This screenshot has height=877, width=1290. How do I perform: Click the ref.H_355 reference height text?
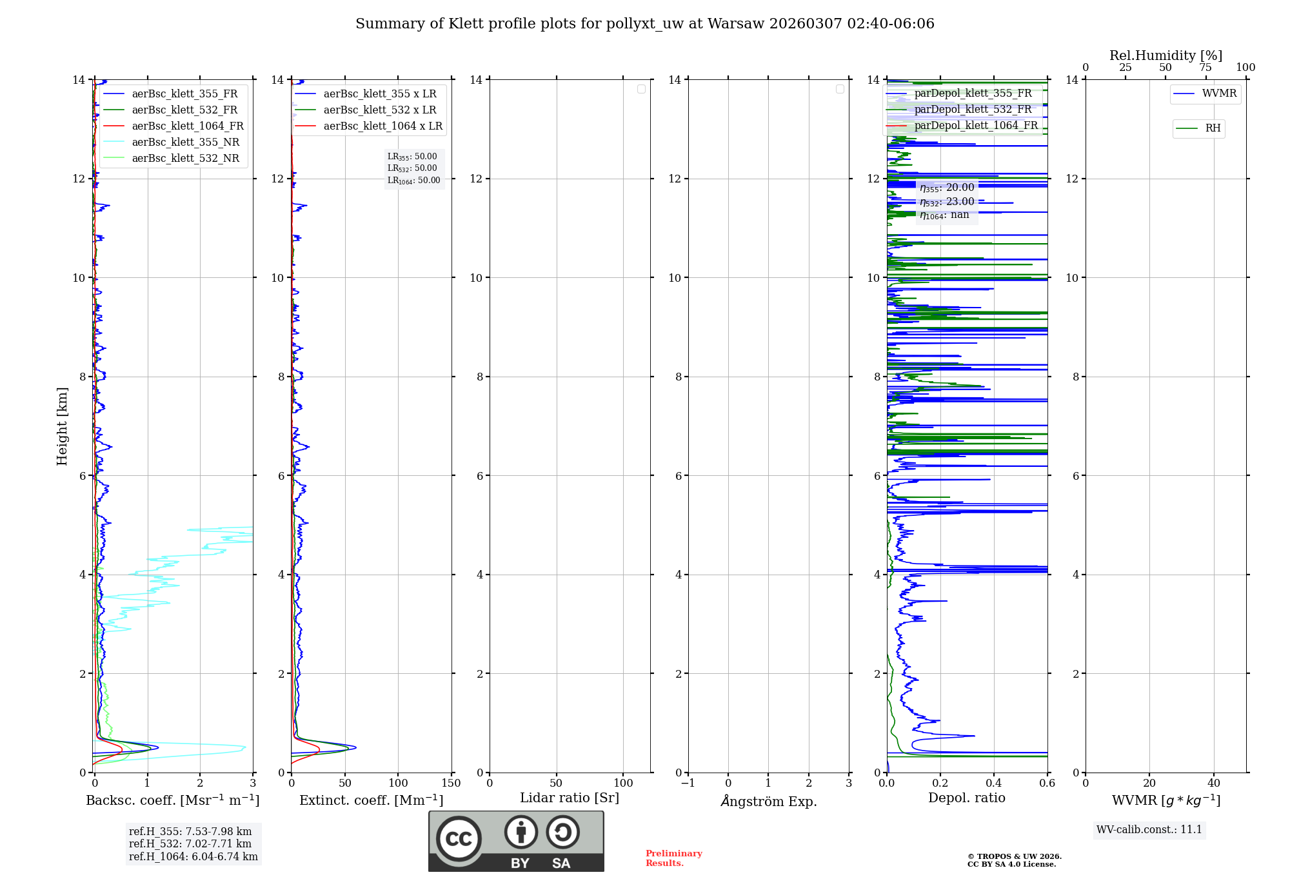190,831
